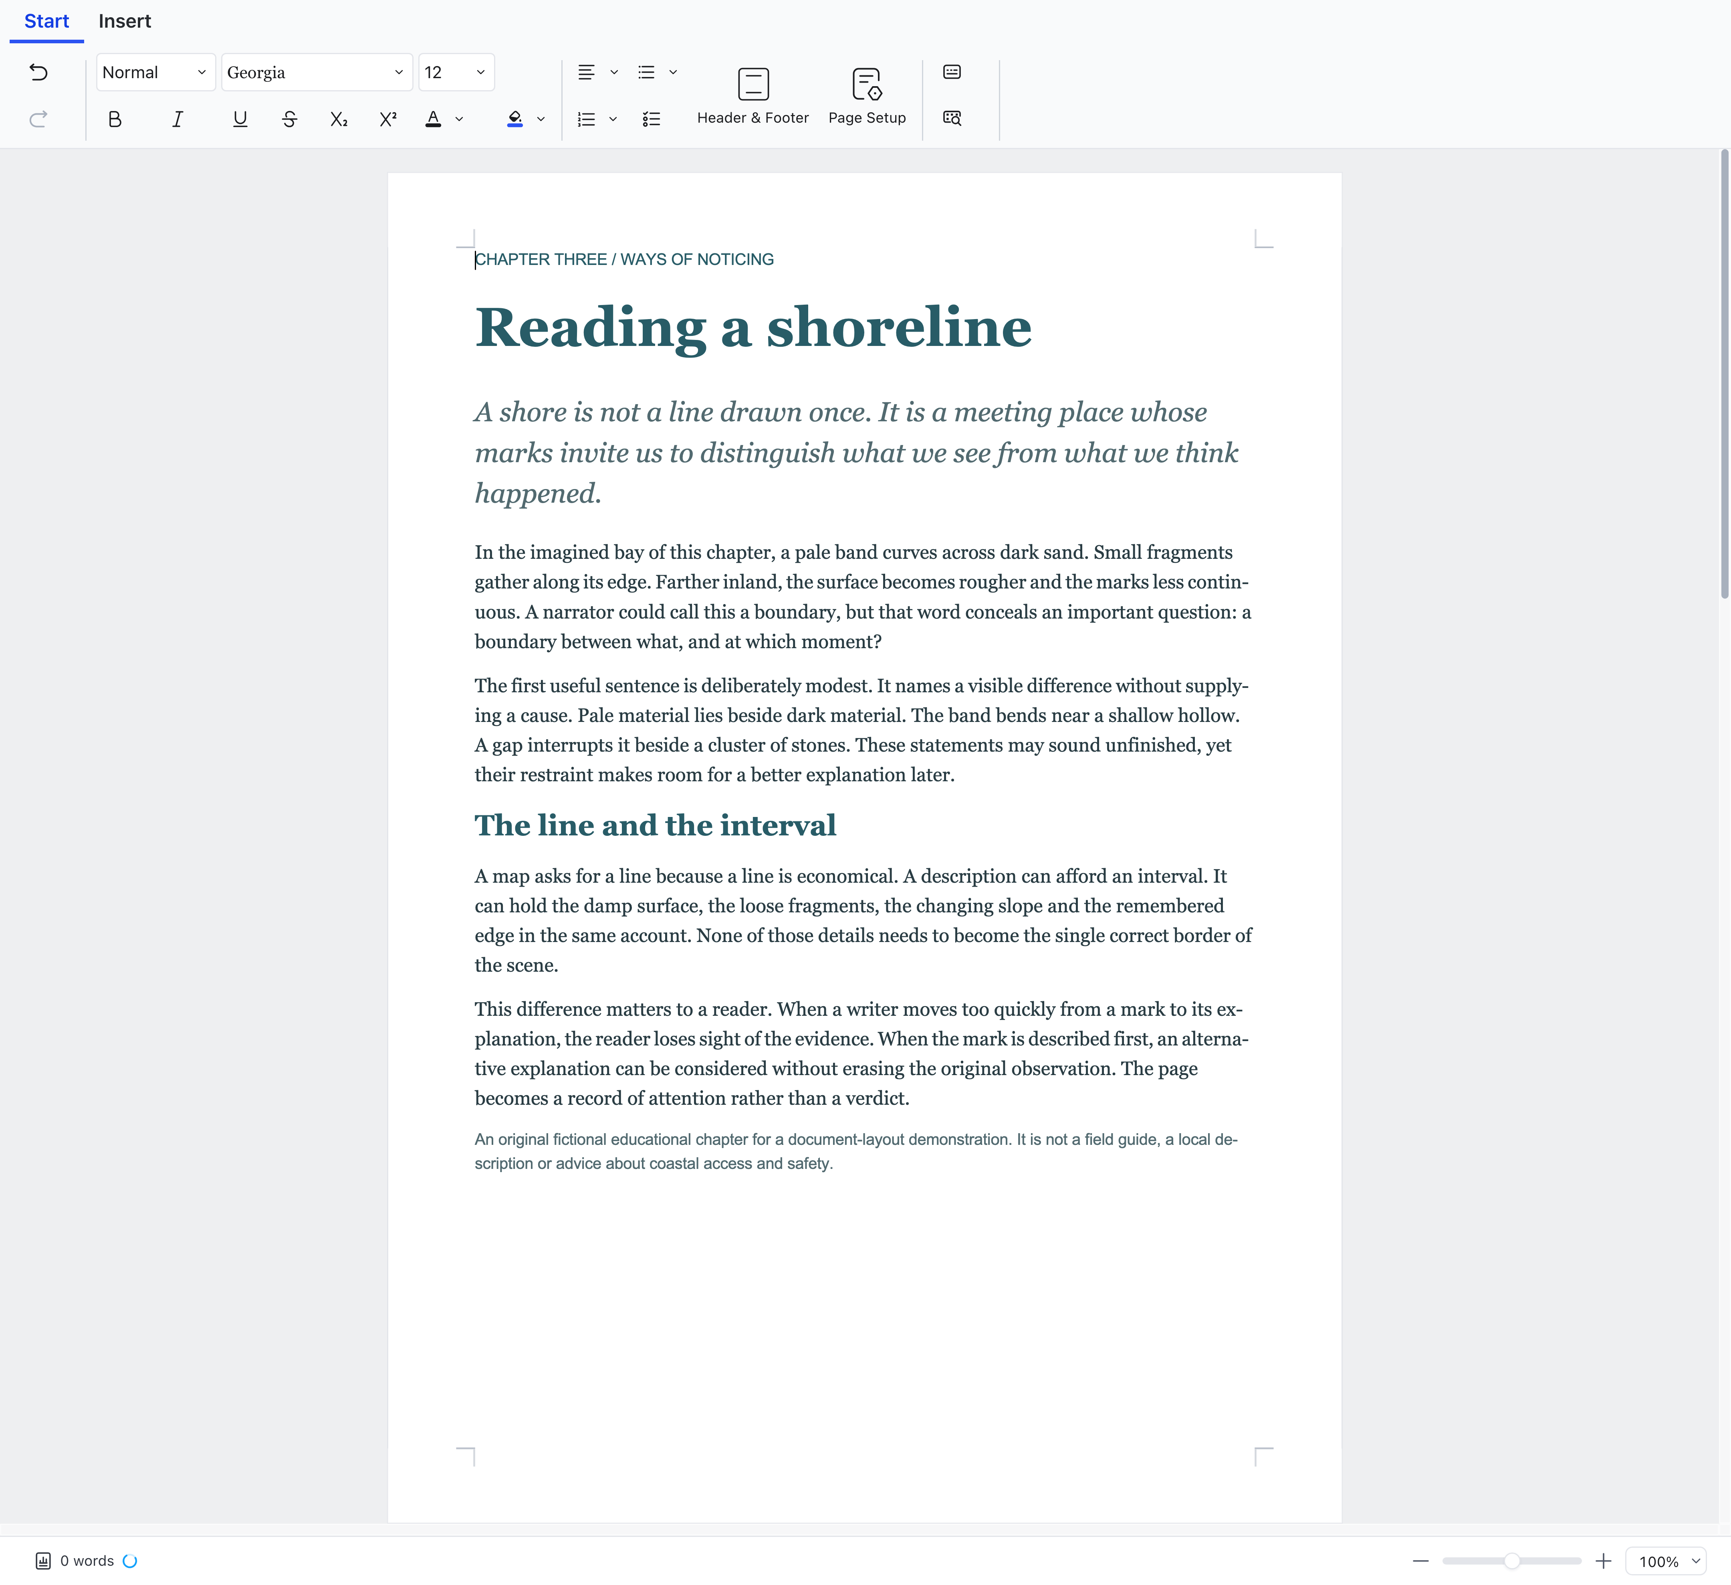This screenshot has width=1731, height=1585.
Task: Switch to the Insert tab
Action: pyautogui.click(x=125, y=22)
